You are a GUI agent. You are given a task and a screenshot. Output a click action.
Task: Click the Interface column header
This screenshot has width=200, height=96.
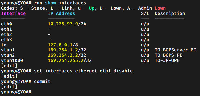tap(13, 13)
